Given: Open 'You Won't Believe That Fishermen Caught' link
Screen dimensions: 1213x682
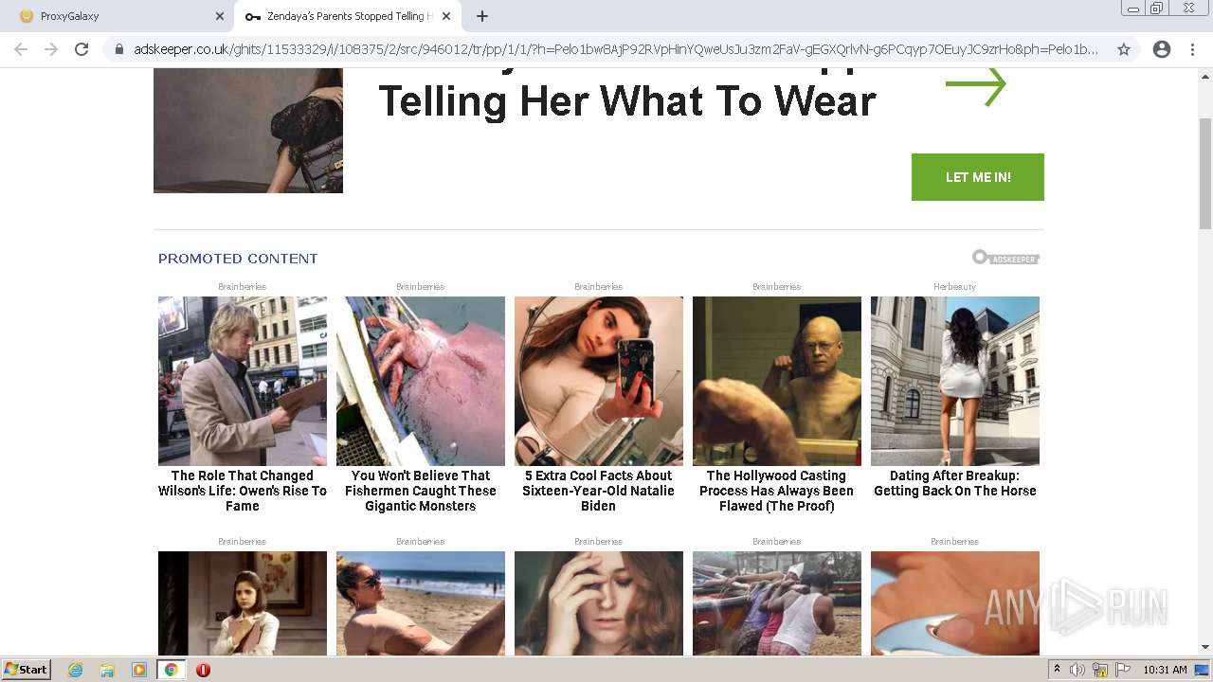Looking at the screenshot, I should (x=421, y=491).
